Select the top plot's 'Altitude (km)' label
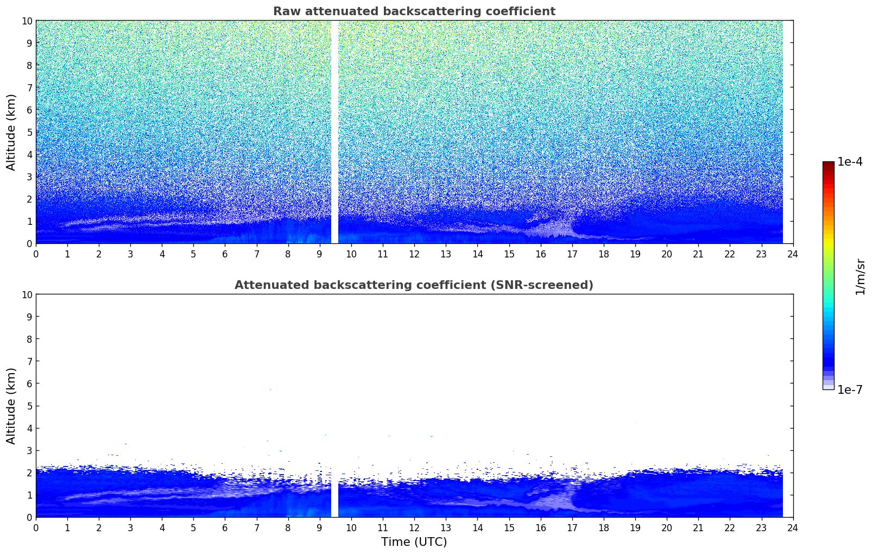Image resolution: width=872 pixels, height=554 pixels. coord(11,132)
